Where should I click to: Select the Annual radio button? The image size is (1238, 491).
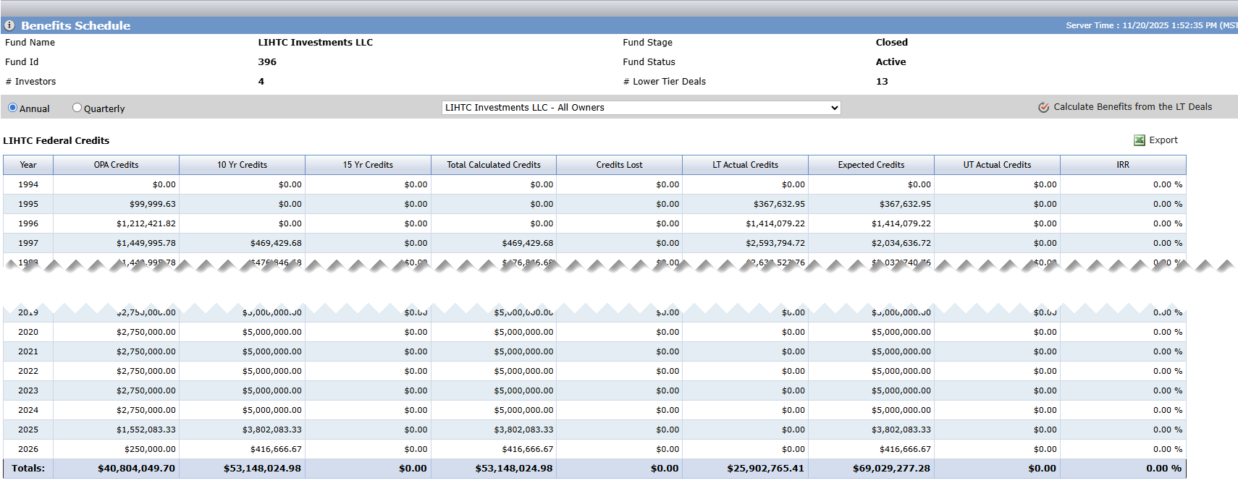12,108
